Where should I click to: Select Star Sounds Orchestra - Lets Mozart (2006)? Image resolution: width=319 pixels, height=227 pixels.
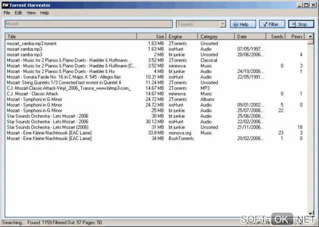156,127
